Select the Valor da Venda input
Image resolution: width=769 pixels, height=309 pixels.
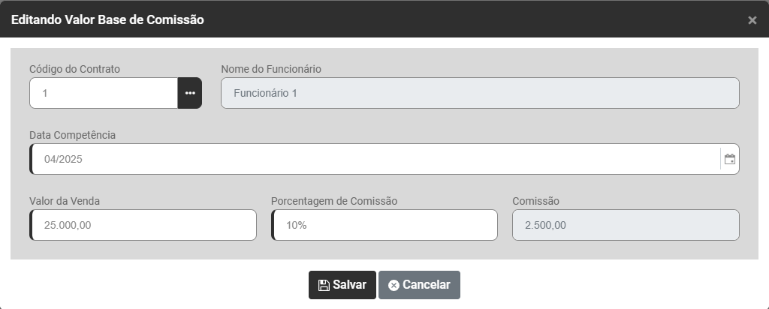click(143, 225)
